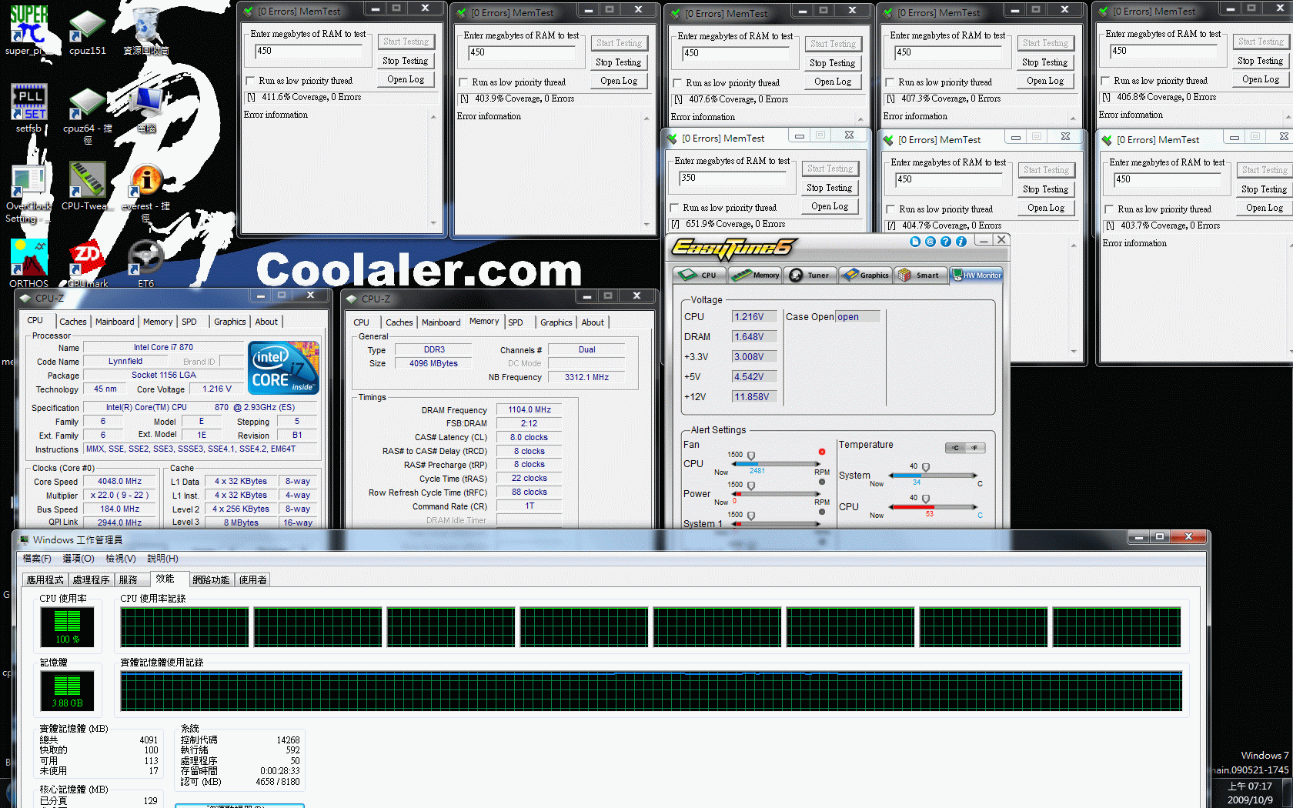Click the Task Manager title bar icon
This screenshot has width=1293, height=808.
(24, 539)
